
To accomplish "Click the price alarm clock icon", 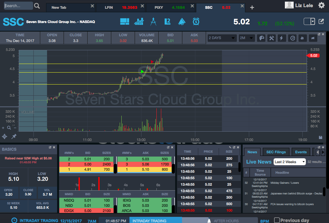I will [x=196, y=21].
